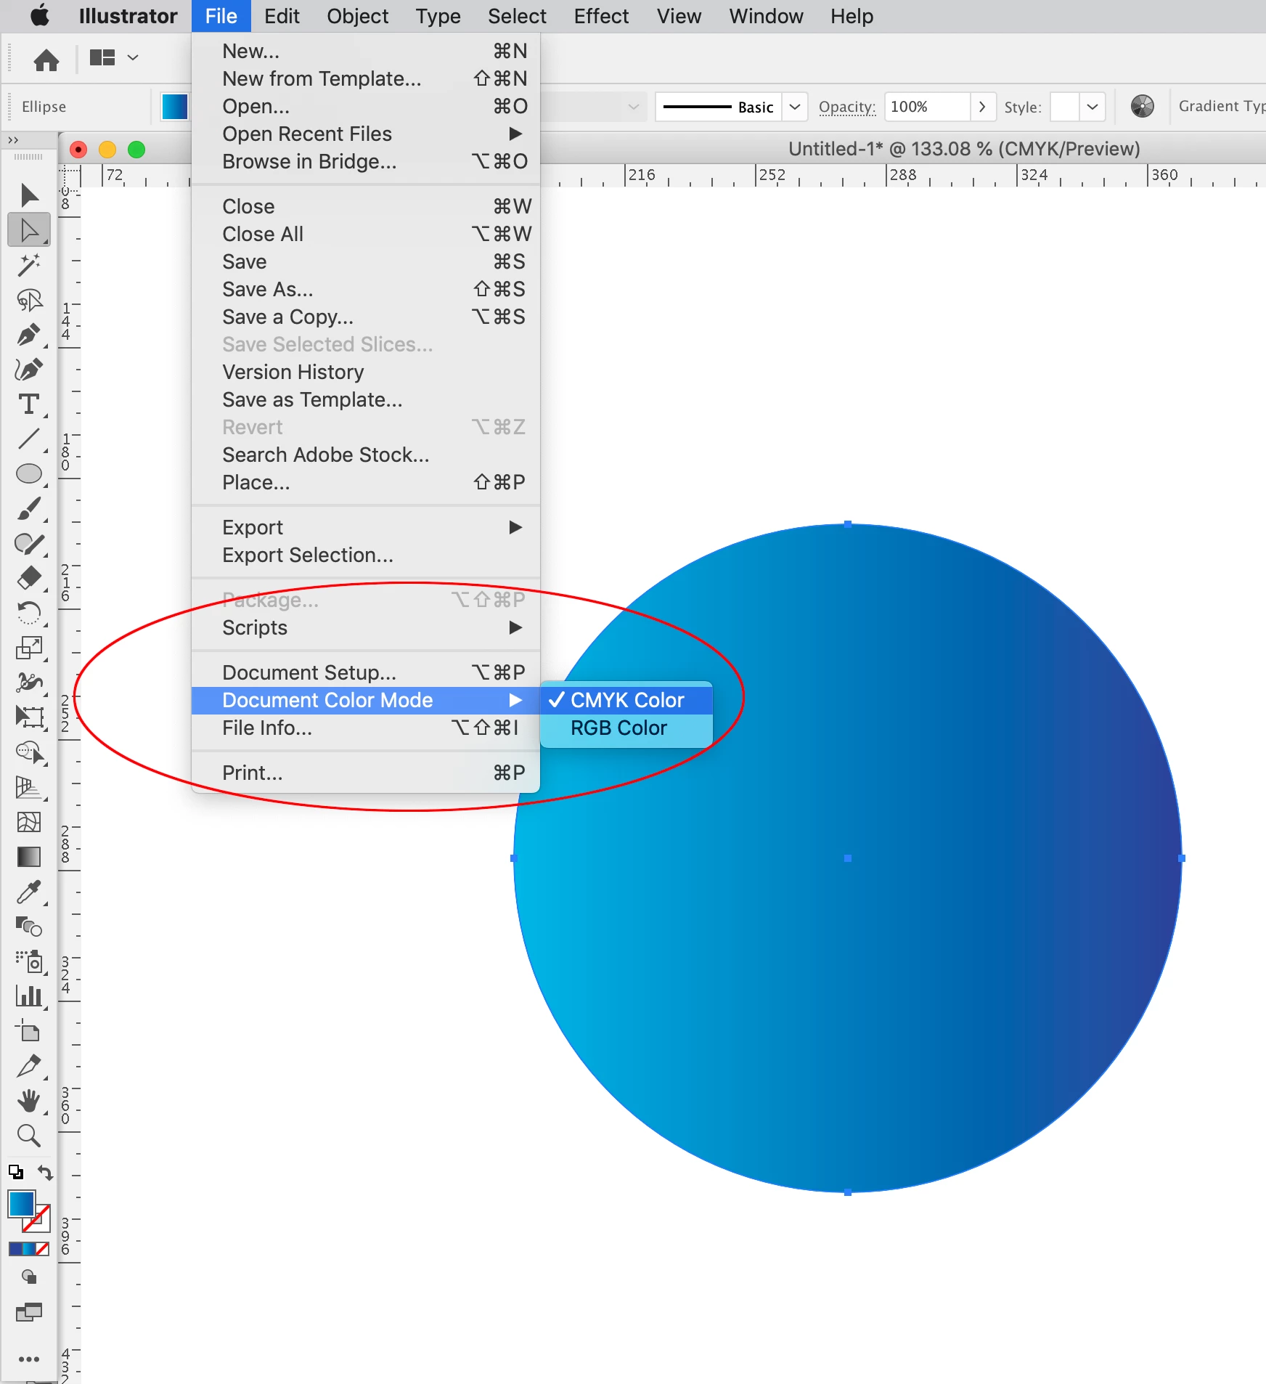
Task: Apply solid color paint mode
Action: coord(15,1249)
